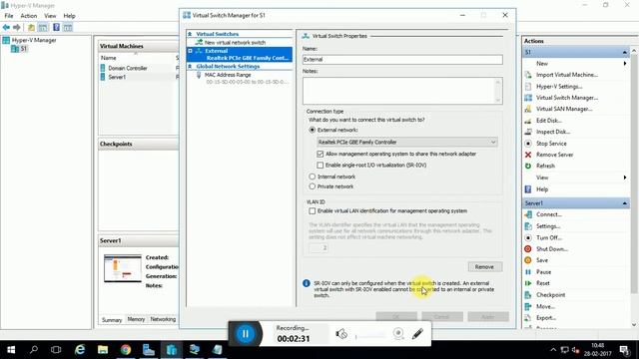Click the Help question mark toolbar icon
The height and width of the screenshot is (359, 639).
click(56, 27)
